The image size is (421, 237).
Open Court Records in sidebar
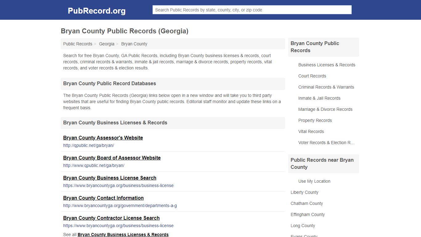pos(312,76)
